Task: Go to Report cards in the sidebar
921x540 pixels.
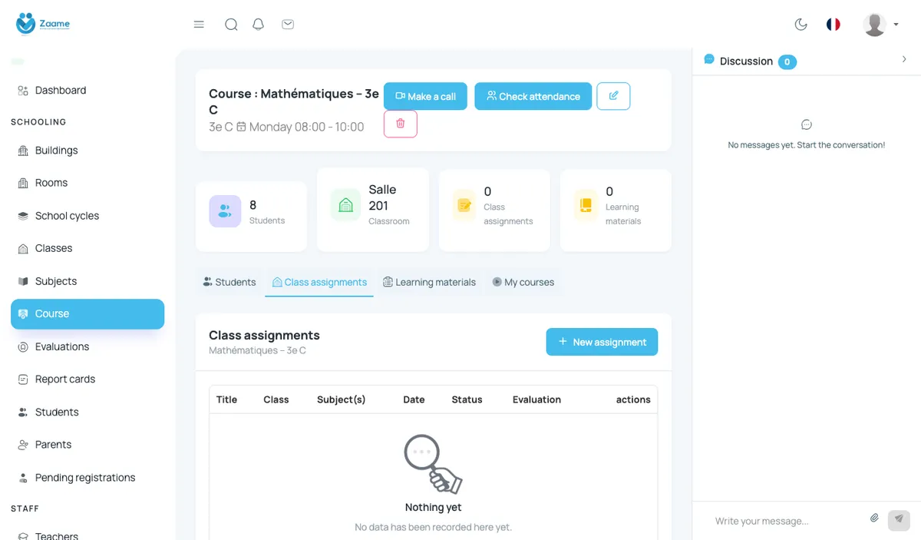Action: coord(87,379)
